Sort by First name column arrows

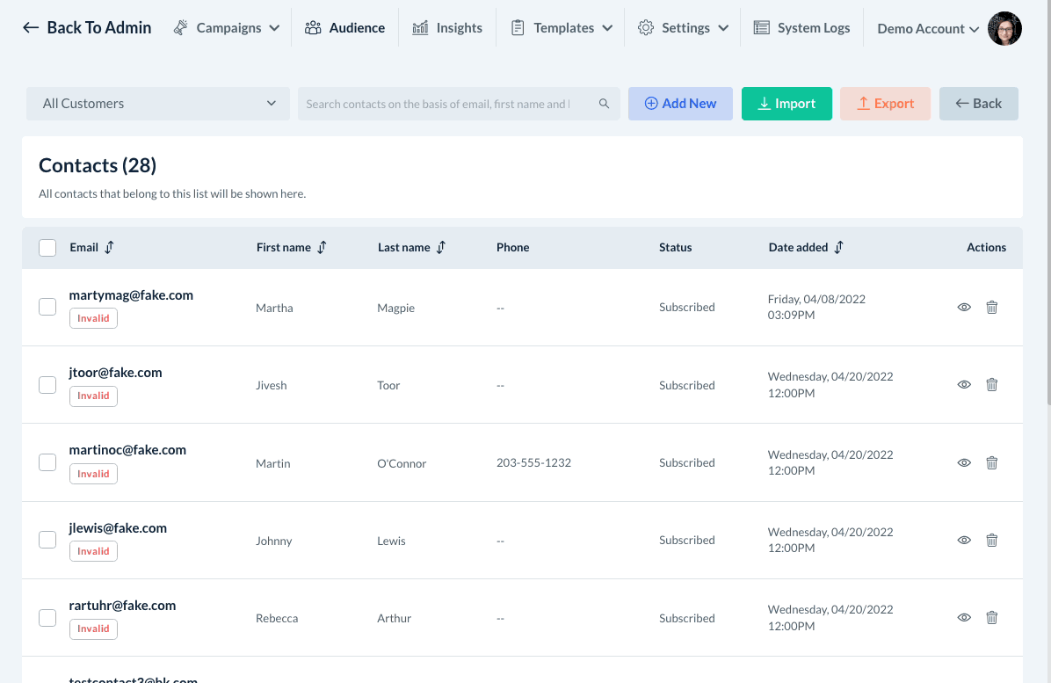click(x=322, y=247)
